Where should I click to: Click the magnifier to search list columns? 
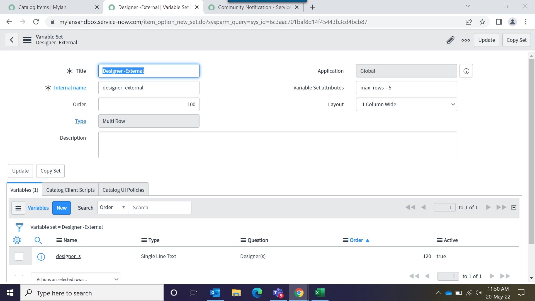click(x=38, y=240)
